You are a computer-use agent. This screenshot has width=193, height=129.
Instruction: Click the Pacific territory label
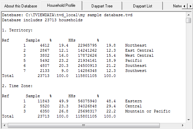(x=133, y=60)
